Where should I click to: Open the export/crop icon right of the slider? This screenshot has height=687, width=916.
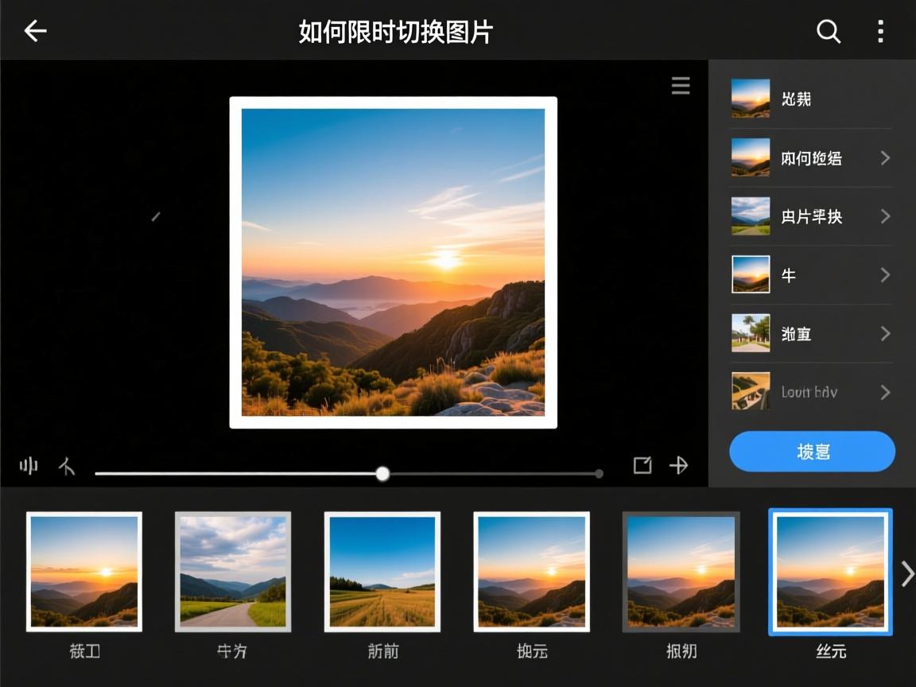click(x=642, y=466)
